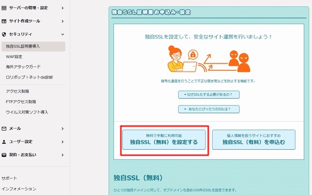Open 海外アタックガード page
The image size is (312, 195).
tap(23, 67)
